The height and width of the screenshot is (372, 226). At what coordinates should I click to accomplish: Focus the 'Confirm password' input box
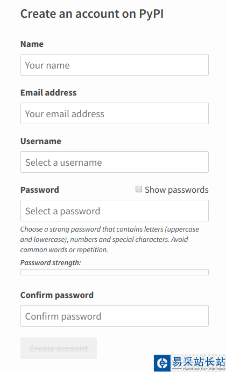tap(115, 316)
